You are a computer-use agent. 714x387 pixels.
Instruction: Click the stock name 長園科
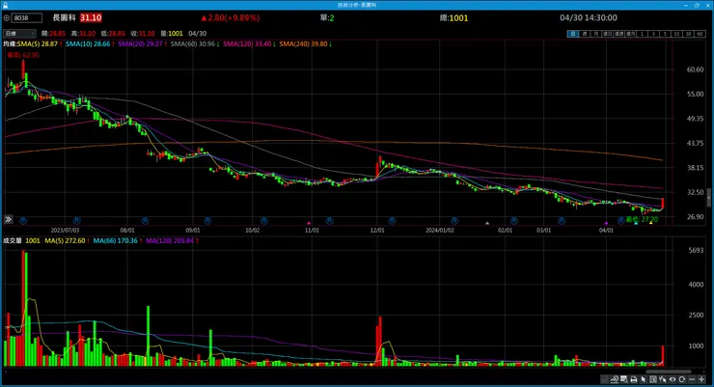point(65,17)
